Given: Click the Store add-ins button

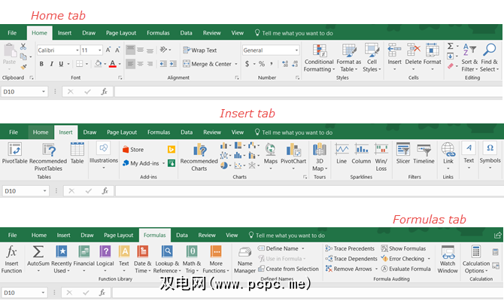Looking at the screenshot, I should [x=133, y=150].
